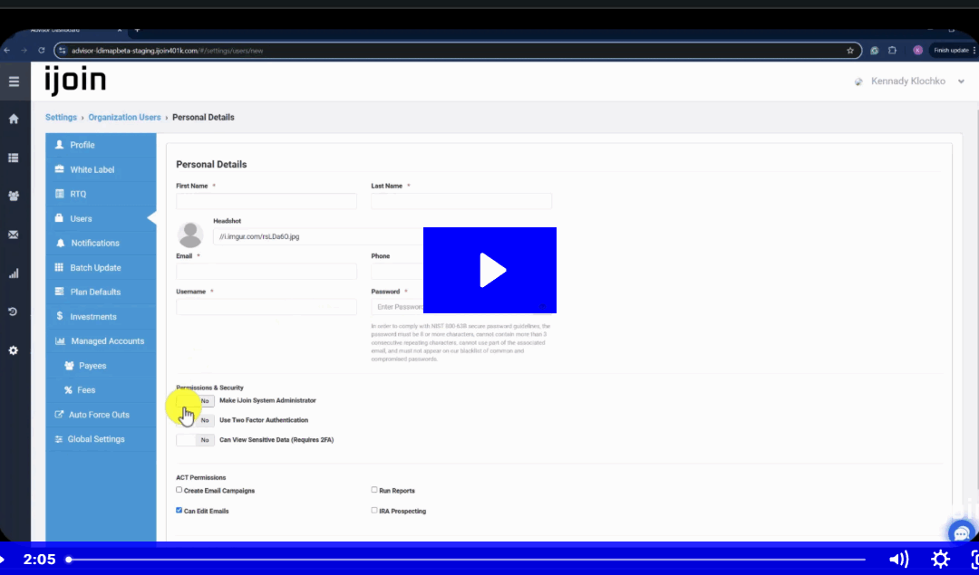This screenshot has width=979, height=575.
Task: Open the people group icon in left rail
Action: coord(13,196)
